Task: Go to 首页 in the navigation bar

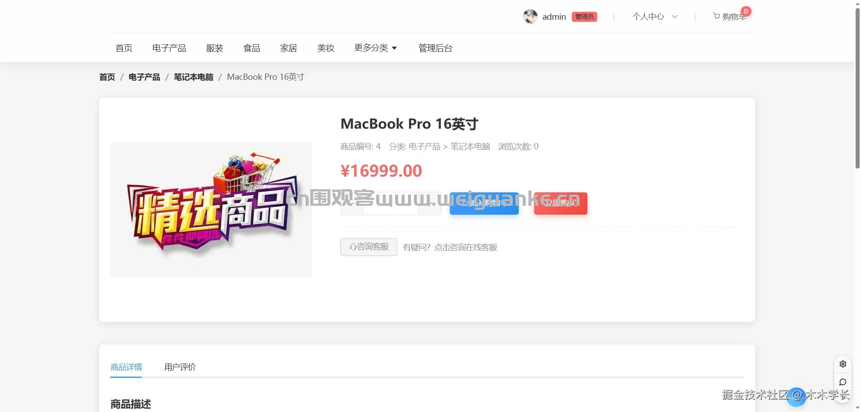Action: click(x=124, y=48)
